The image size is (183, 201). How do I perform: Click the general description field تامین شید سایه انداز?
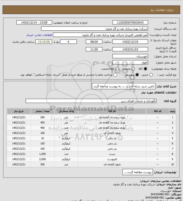click(x=124, y=86)
